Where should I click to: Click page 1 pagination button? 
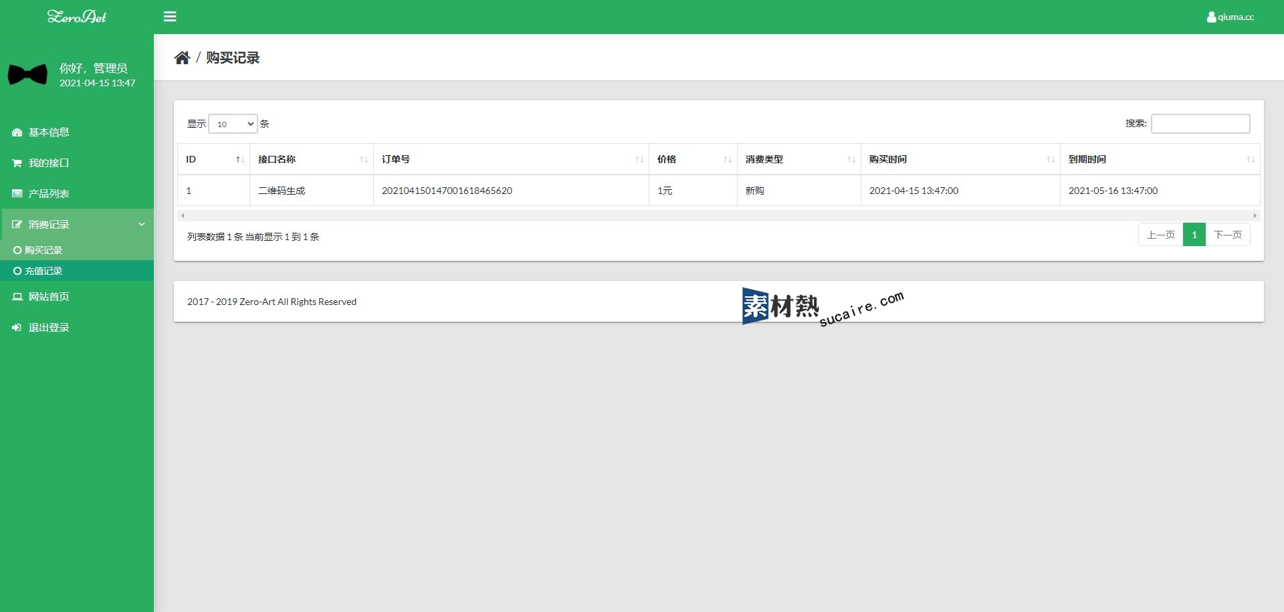[x=1194, y=235]
